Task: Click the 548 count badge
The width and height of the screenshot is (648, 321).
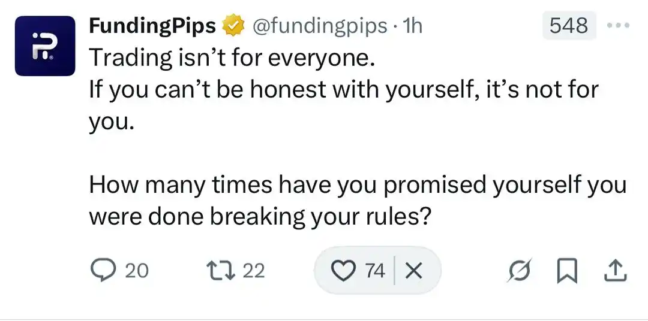Action: [569, 26]
